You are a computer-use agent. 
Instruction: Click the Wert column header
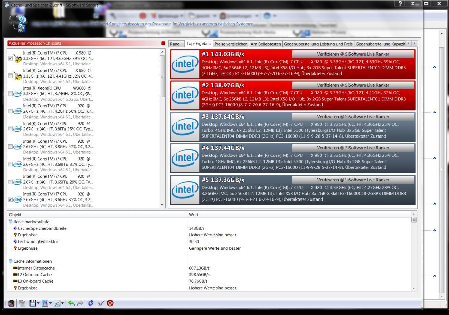pyautogui.click(x=299, y=215)
